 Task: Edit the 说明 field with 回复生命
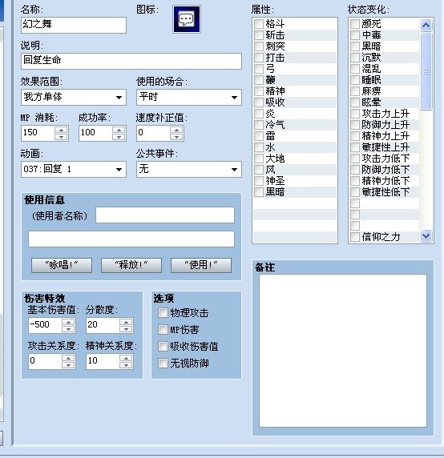[x=131, y=61]
